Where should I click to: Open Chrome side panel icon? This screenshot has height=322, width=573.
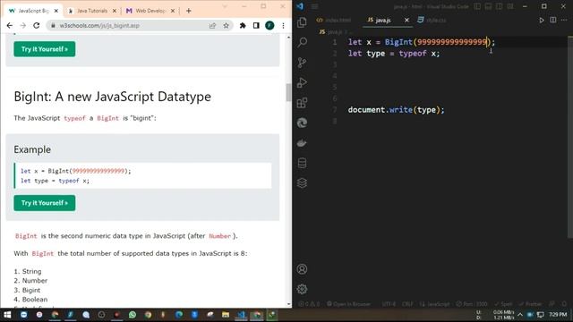(x=256, y=26)
